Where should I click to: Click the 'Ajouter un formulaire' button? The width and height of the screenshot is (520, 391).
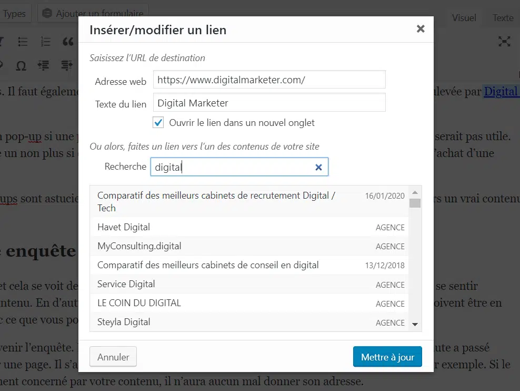click(93, 14)
